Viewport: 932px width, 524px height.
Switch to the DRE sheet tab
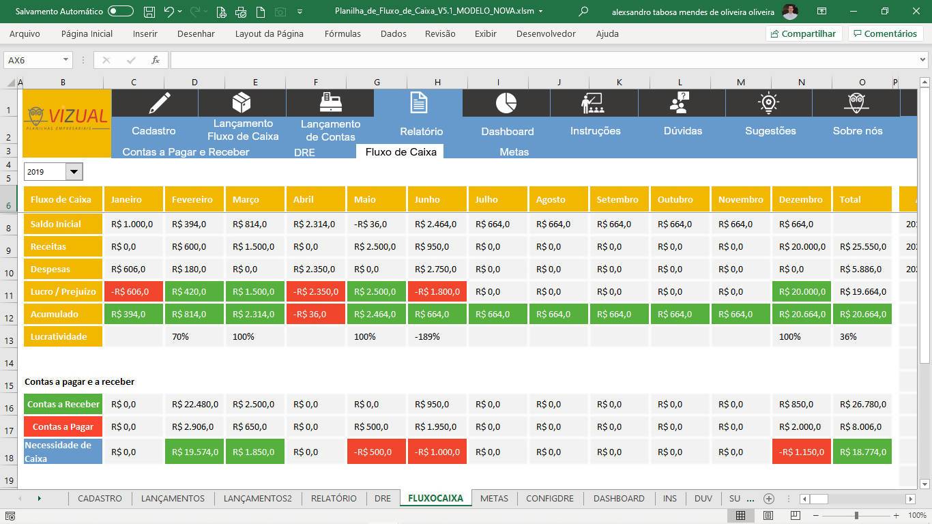[x=383, y=499]
